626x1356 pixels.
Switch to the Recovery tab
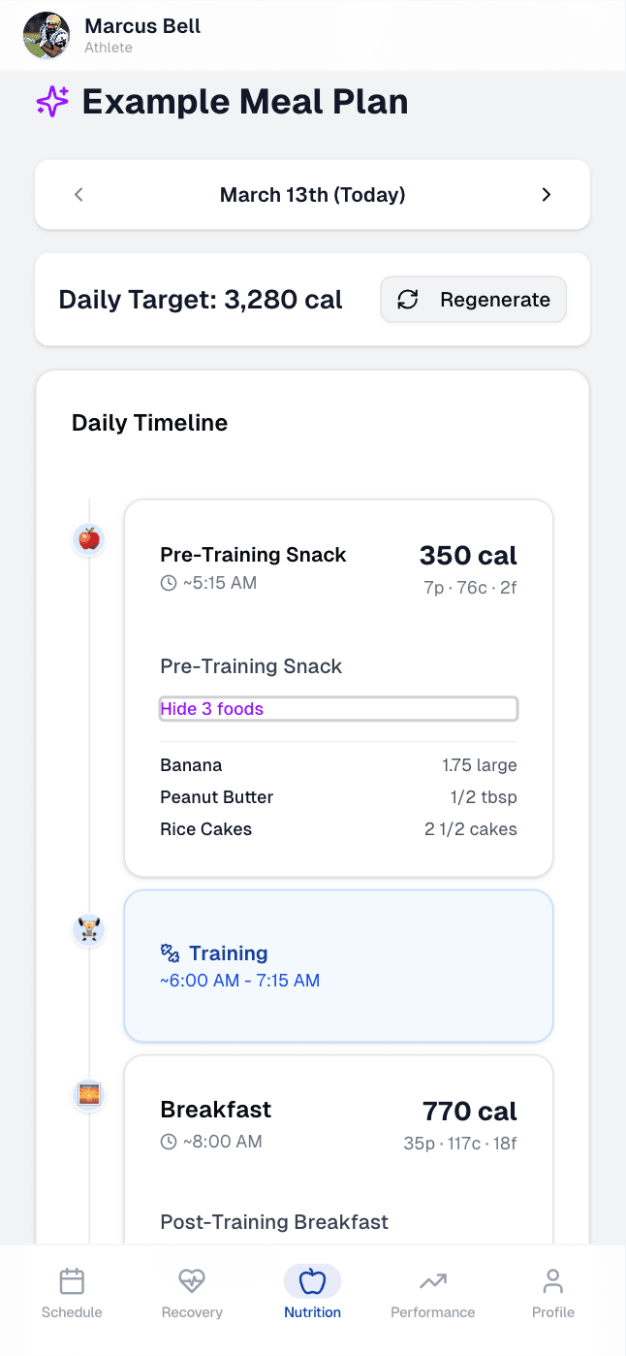(191, 1292)
